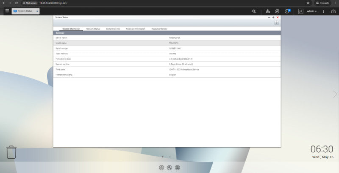The image size is (339, 173).
Task: Open the QTS main menu hamburger icon
Action: 7,11
